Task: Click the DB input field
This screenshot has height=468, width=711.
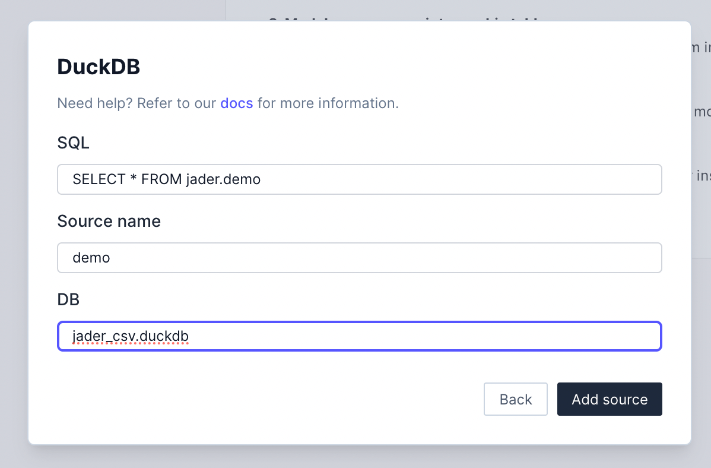Action: (x=359, y=336)
